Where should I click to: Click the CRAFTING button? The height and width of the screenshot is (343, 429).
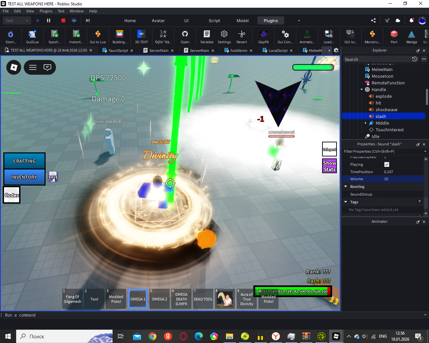(x=24, y=161)
